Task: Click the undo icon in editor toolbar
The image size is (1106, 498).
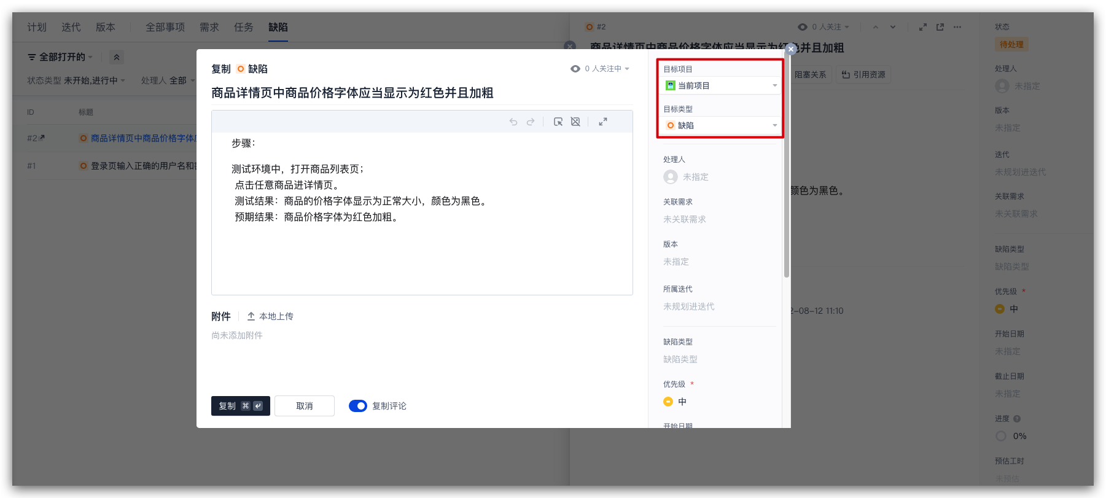Action: tap(513, 122)
